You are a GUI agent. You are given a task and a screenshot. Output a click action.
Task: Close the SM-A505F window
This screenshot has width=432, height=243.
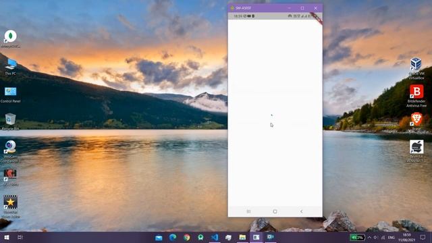point(316,8)
